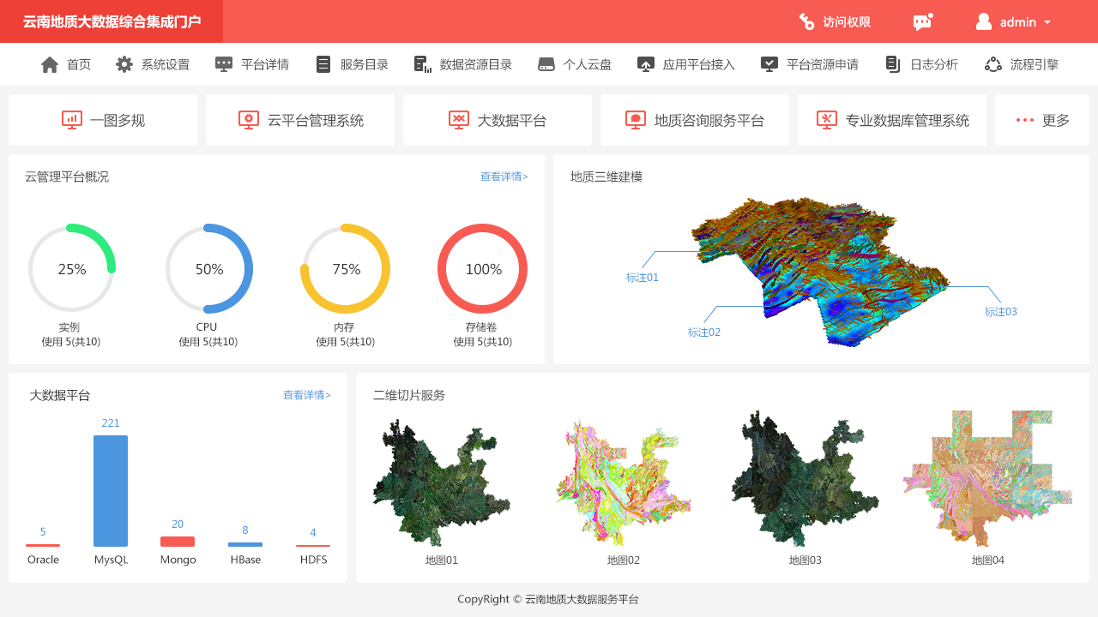
Task: Click the 221 value above MySQL
Action: click(x=111, y=422)
